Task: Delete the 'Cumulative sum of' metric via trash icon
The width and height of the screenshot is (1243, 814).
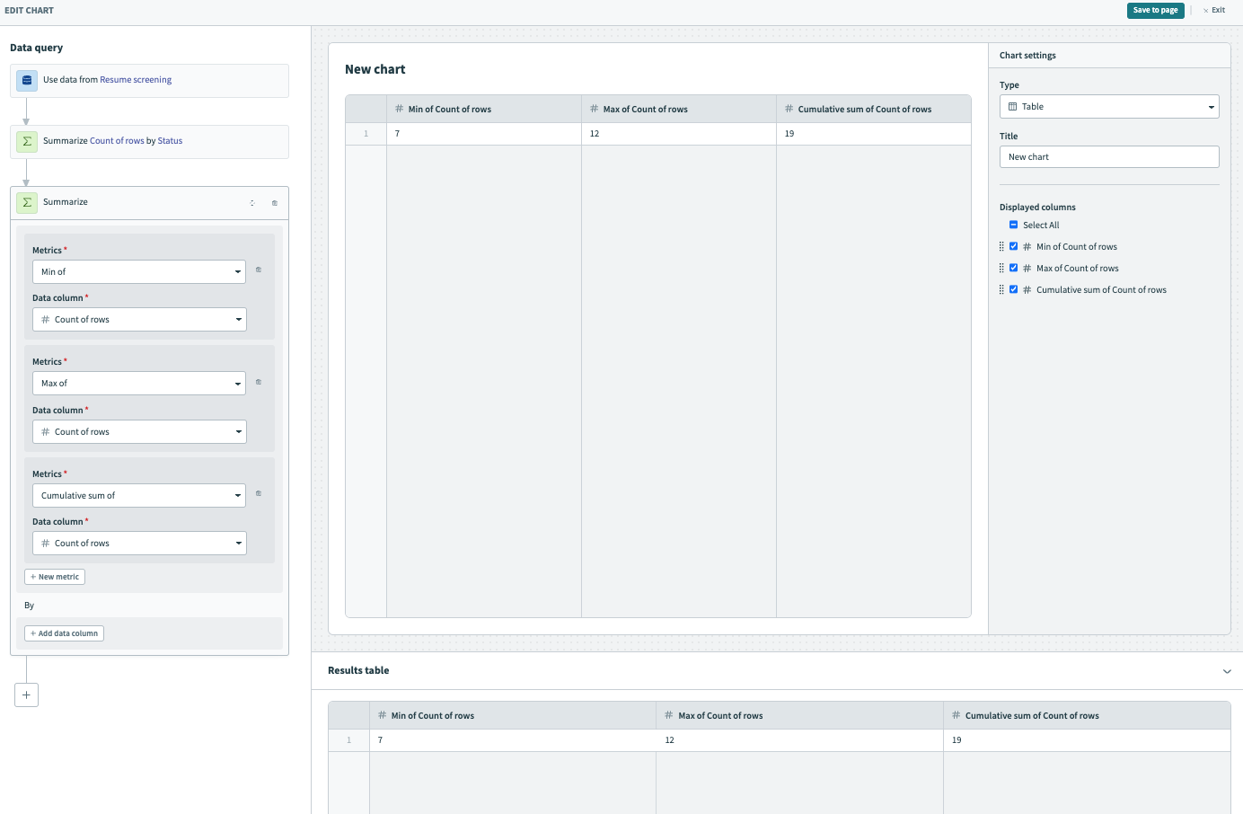Action: (259, 493)
